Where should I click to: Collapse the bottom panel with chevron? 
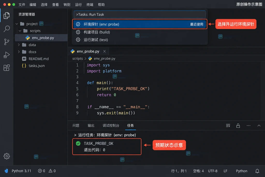pos(259,125)
